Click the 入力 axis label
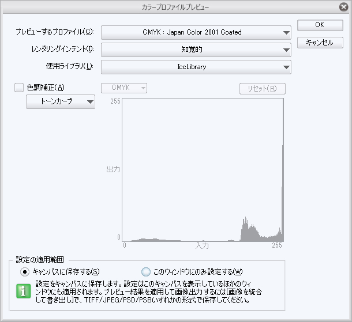The width and height of the screenshot is (352, 322). pos(202,246)
